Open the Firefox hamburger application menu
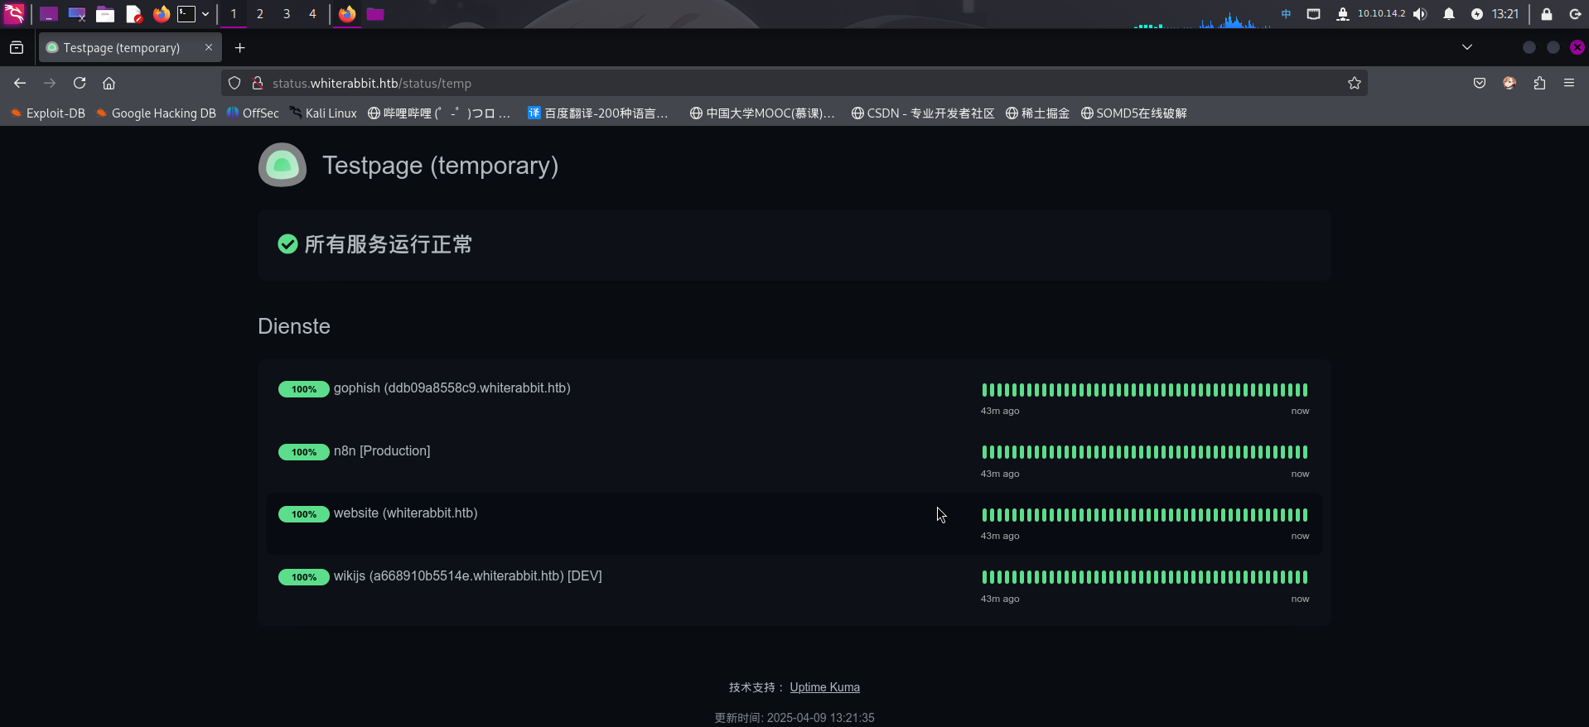Image resolution: width=1589 pixels, height=727 pixels. click(x=1569, y=83)
